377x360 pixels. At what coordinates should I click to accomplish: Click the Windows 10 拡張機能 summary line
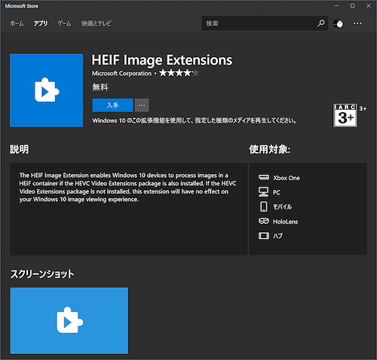click(195, 121)
